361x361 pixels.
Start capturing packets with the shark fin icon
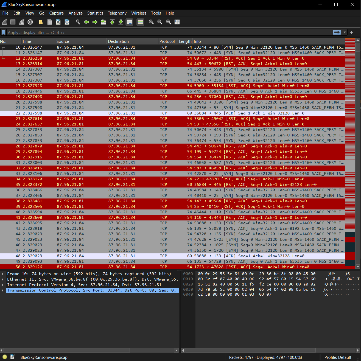(4, 22)
